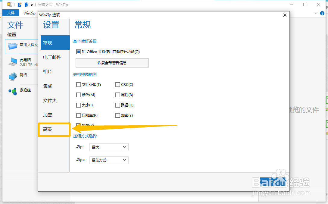328x204 pixels.
Task: Close the WinZip 选项 dialog
Action: 285,15
